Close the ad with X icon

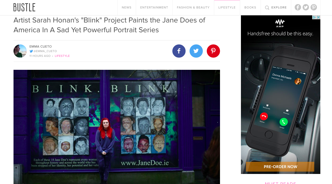click(318, 17)
